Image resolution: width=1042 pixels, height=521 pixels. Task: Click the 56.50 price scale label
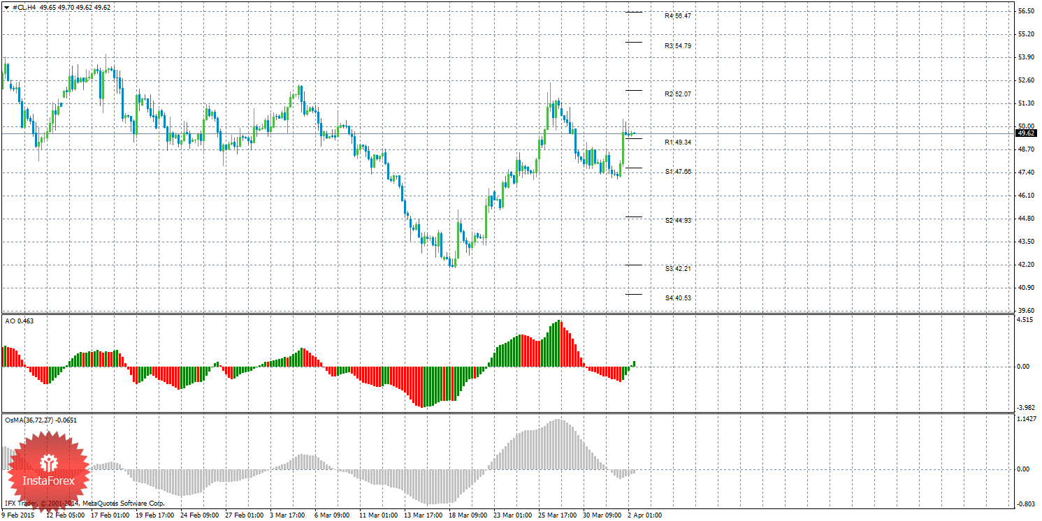1026,11
